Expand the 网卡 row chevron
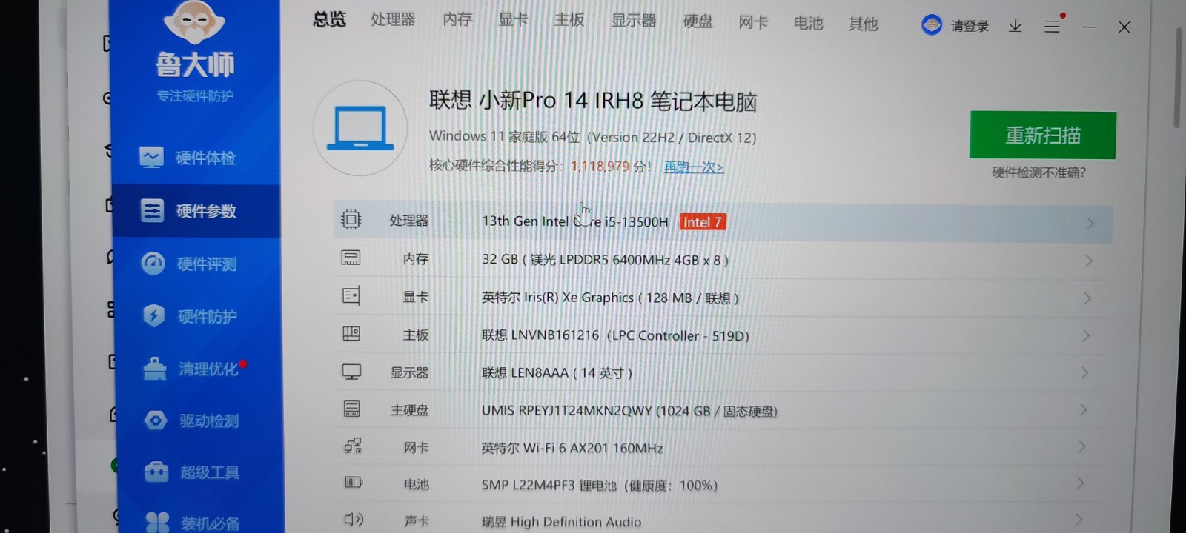Screen dimensions: 1186x533 click(1081, 446)
